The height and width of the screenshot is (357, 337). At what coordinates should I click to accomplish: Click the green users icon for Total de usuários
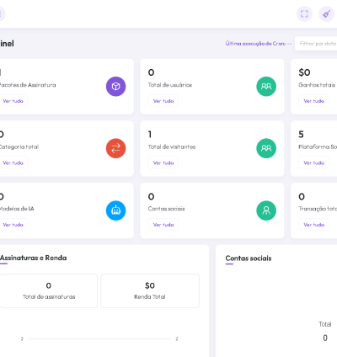266,87
